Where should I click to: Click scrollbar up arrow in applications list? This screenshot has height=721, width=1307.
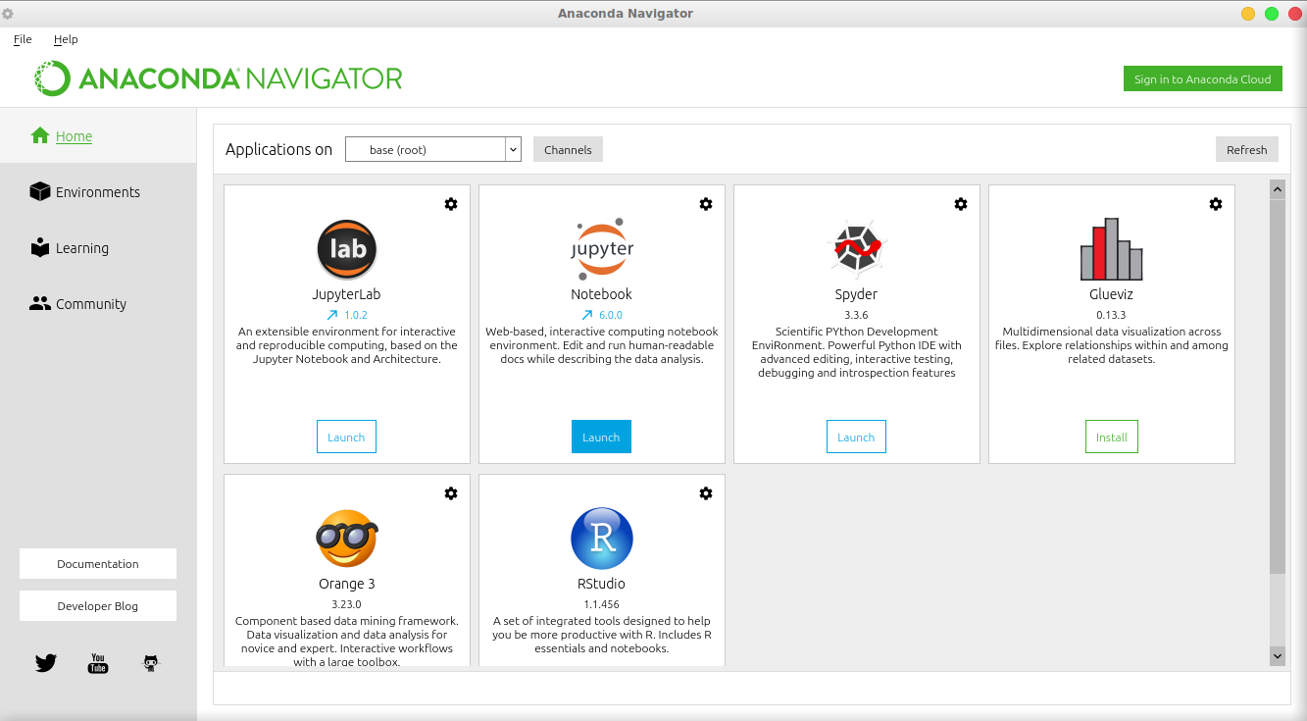(1278, 188)
